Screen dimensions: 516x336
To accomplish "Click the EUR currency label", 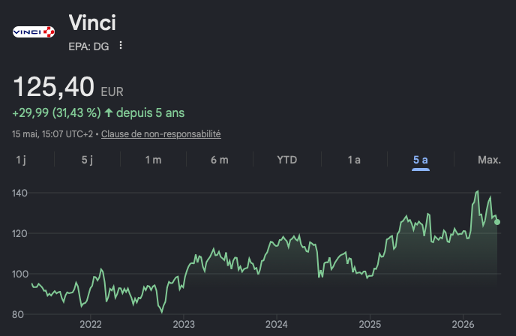I will coord(112,91).
